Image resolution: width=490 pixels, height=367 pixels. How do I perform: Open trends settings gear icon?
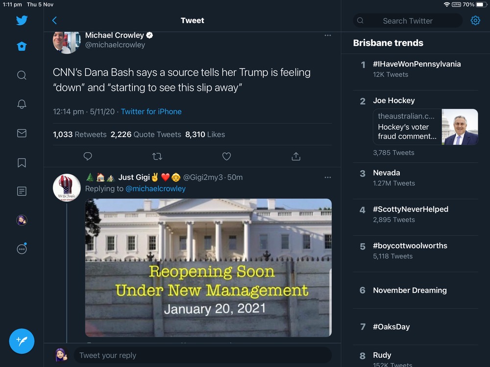pyautogui.click(x=475, y=21)
